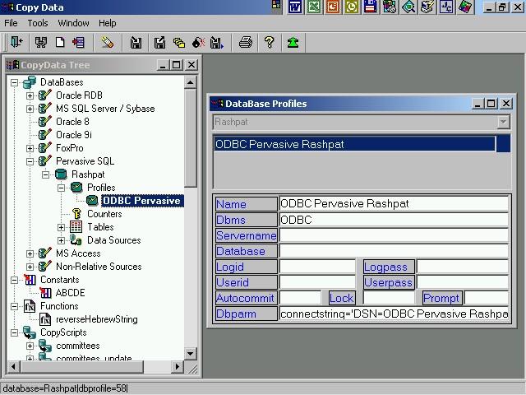Click the eraser toolbar icon
This screenshot has width=526, height=395.
108,42
